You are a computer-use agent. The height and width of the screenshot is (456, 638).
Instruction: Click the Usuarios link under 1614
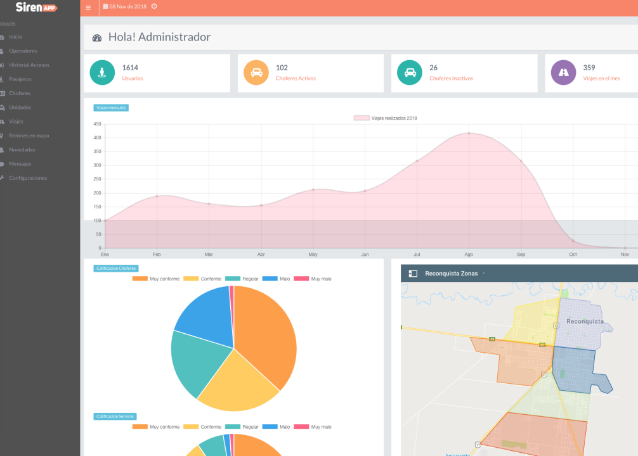pos(133,79)
